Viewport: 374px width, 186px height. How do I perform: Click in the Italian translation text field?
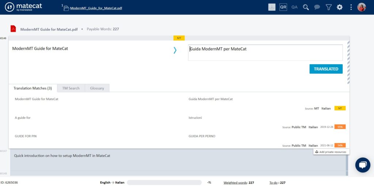click(265, 53)
